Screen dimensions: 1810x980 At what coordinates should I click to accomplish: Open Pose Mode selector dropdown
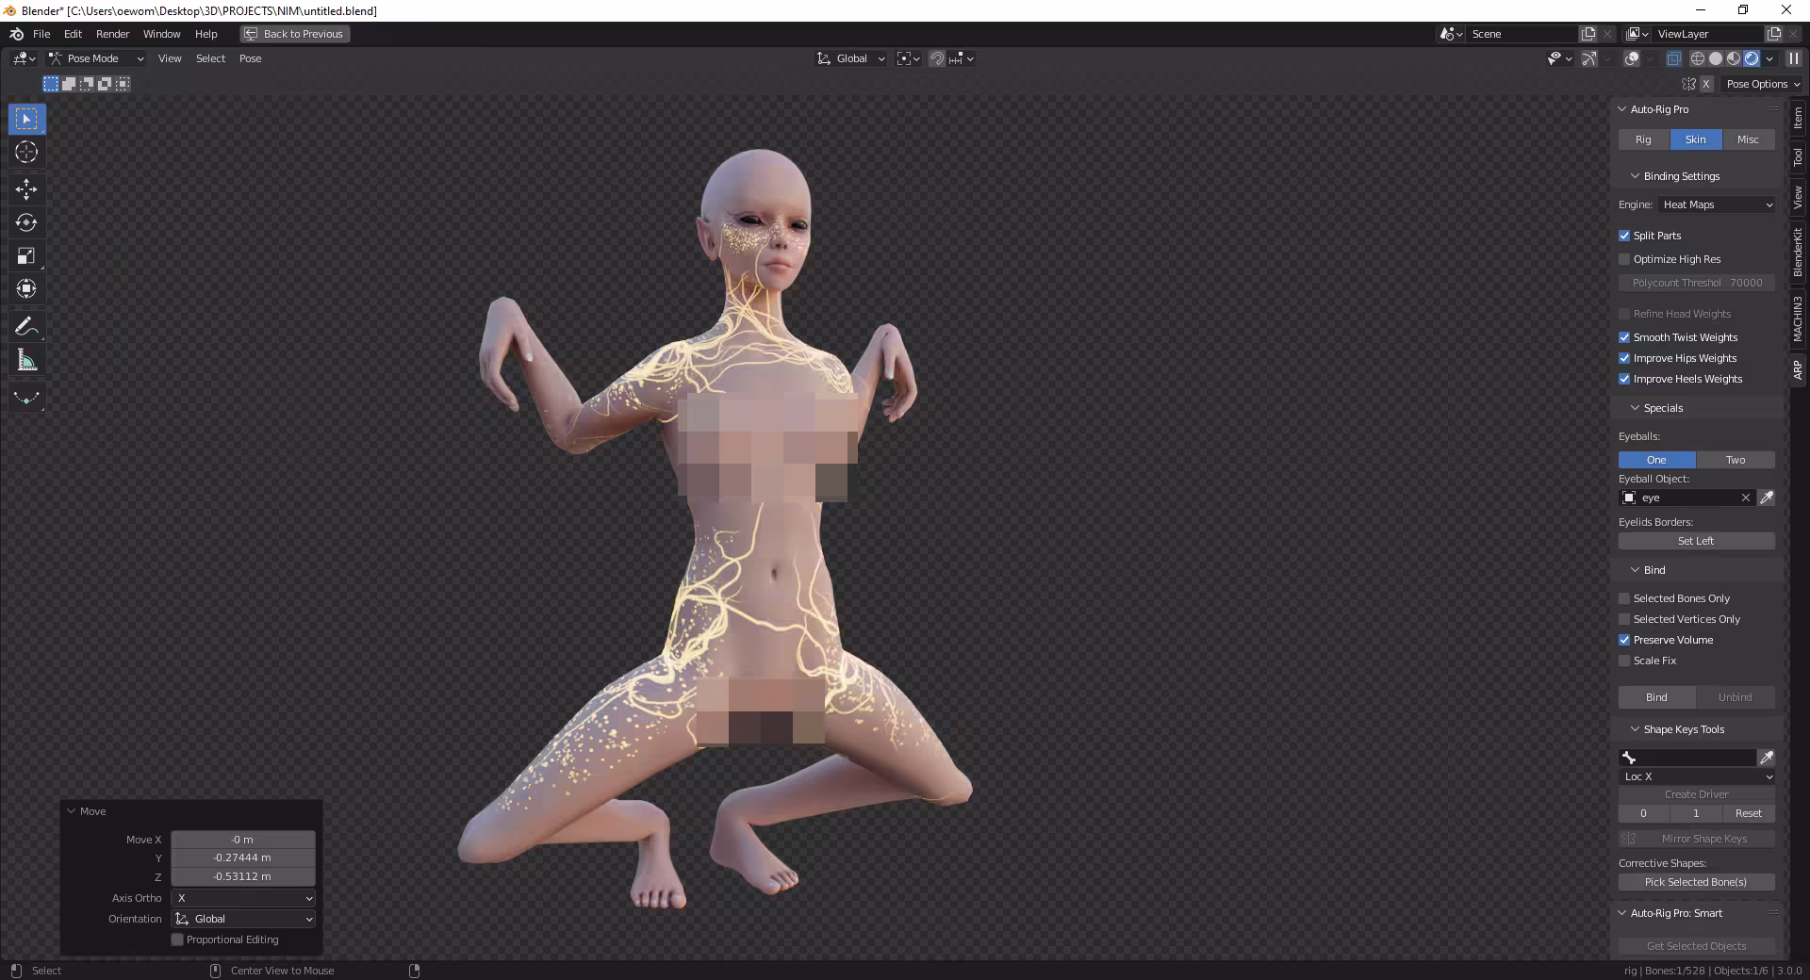coord(96,58)
